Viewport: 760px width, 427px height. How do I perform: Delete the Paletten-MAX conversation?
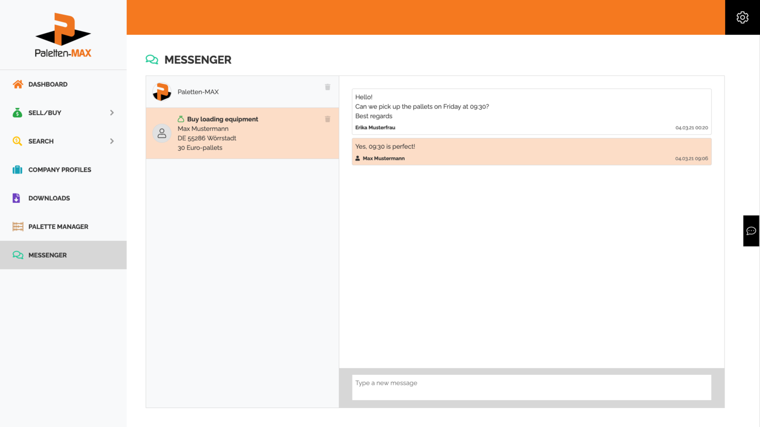[327, 87]
